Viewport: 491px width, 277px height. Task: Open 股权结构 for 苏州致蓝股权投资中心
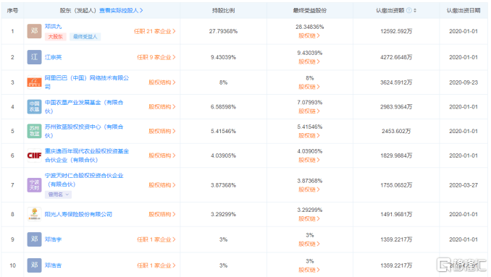tap(162, 131)
